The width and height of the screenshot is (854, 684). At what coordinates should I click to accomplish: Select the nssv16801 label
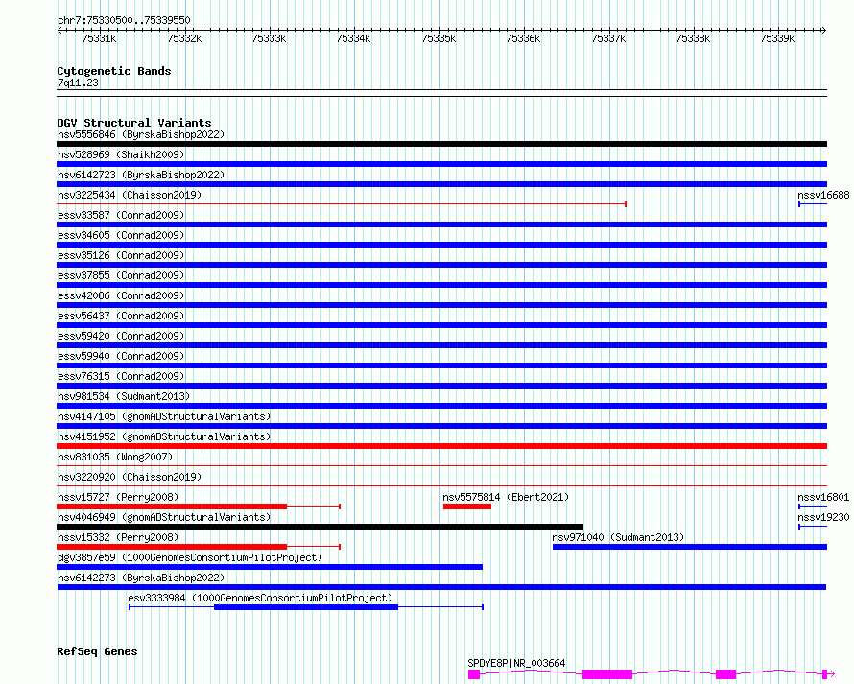point(823,497)
